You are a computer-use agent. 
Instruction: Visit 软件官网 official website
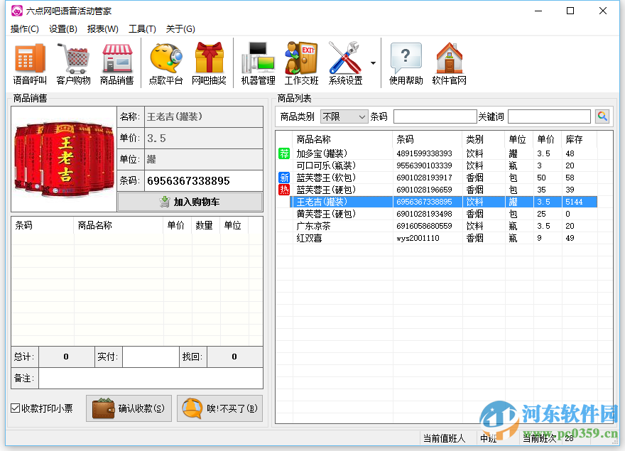pyautogui.click(x=450, y=61)
